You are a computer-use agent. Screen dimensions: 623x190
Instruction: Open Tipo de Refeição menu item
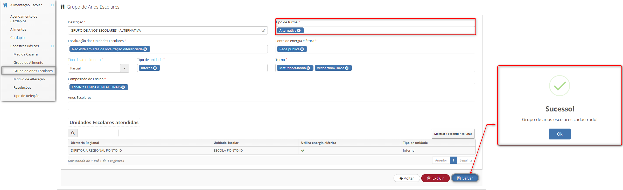[x=26, y=96]
